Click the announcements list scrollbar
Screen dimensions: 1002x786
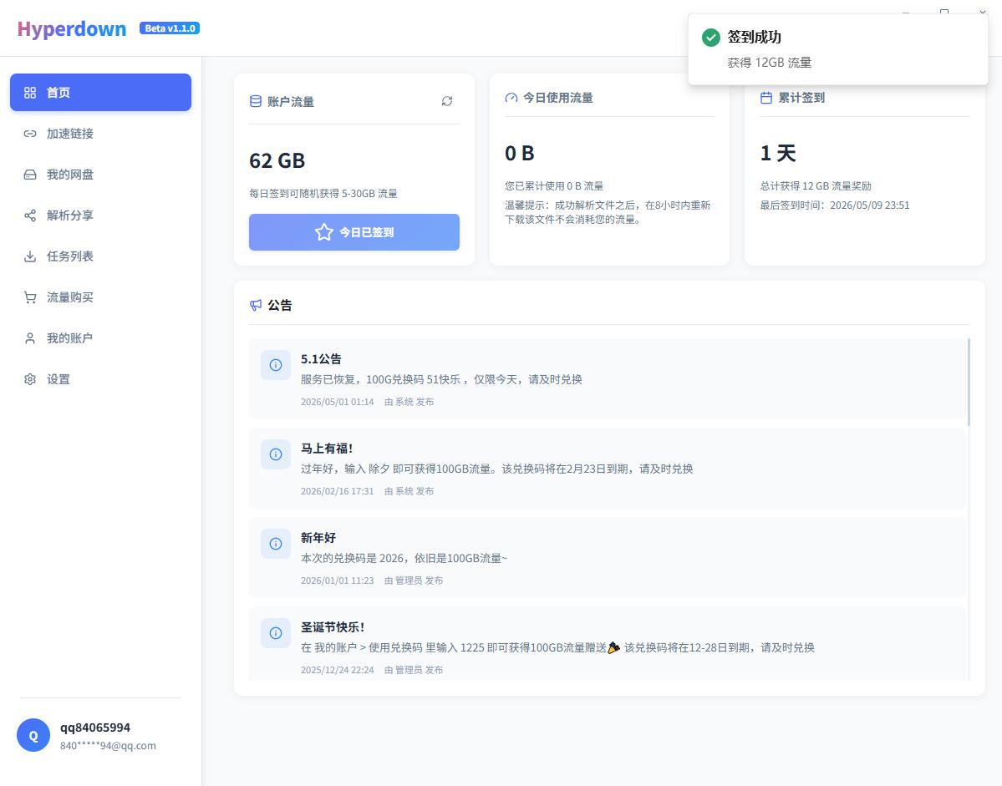pos(969,382)
